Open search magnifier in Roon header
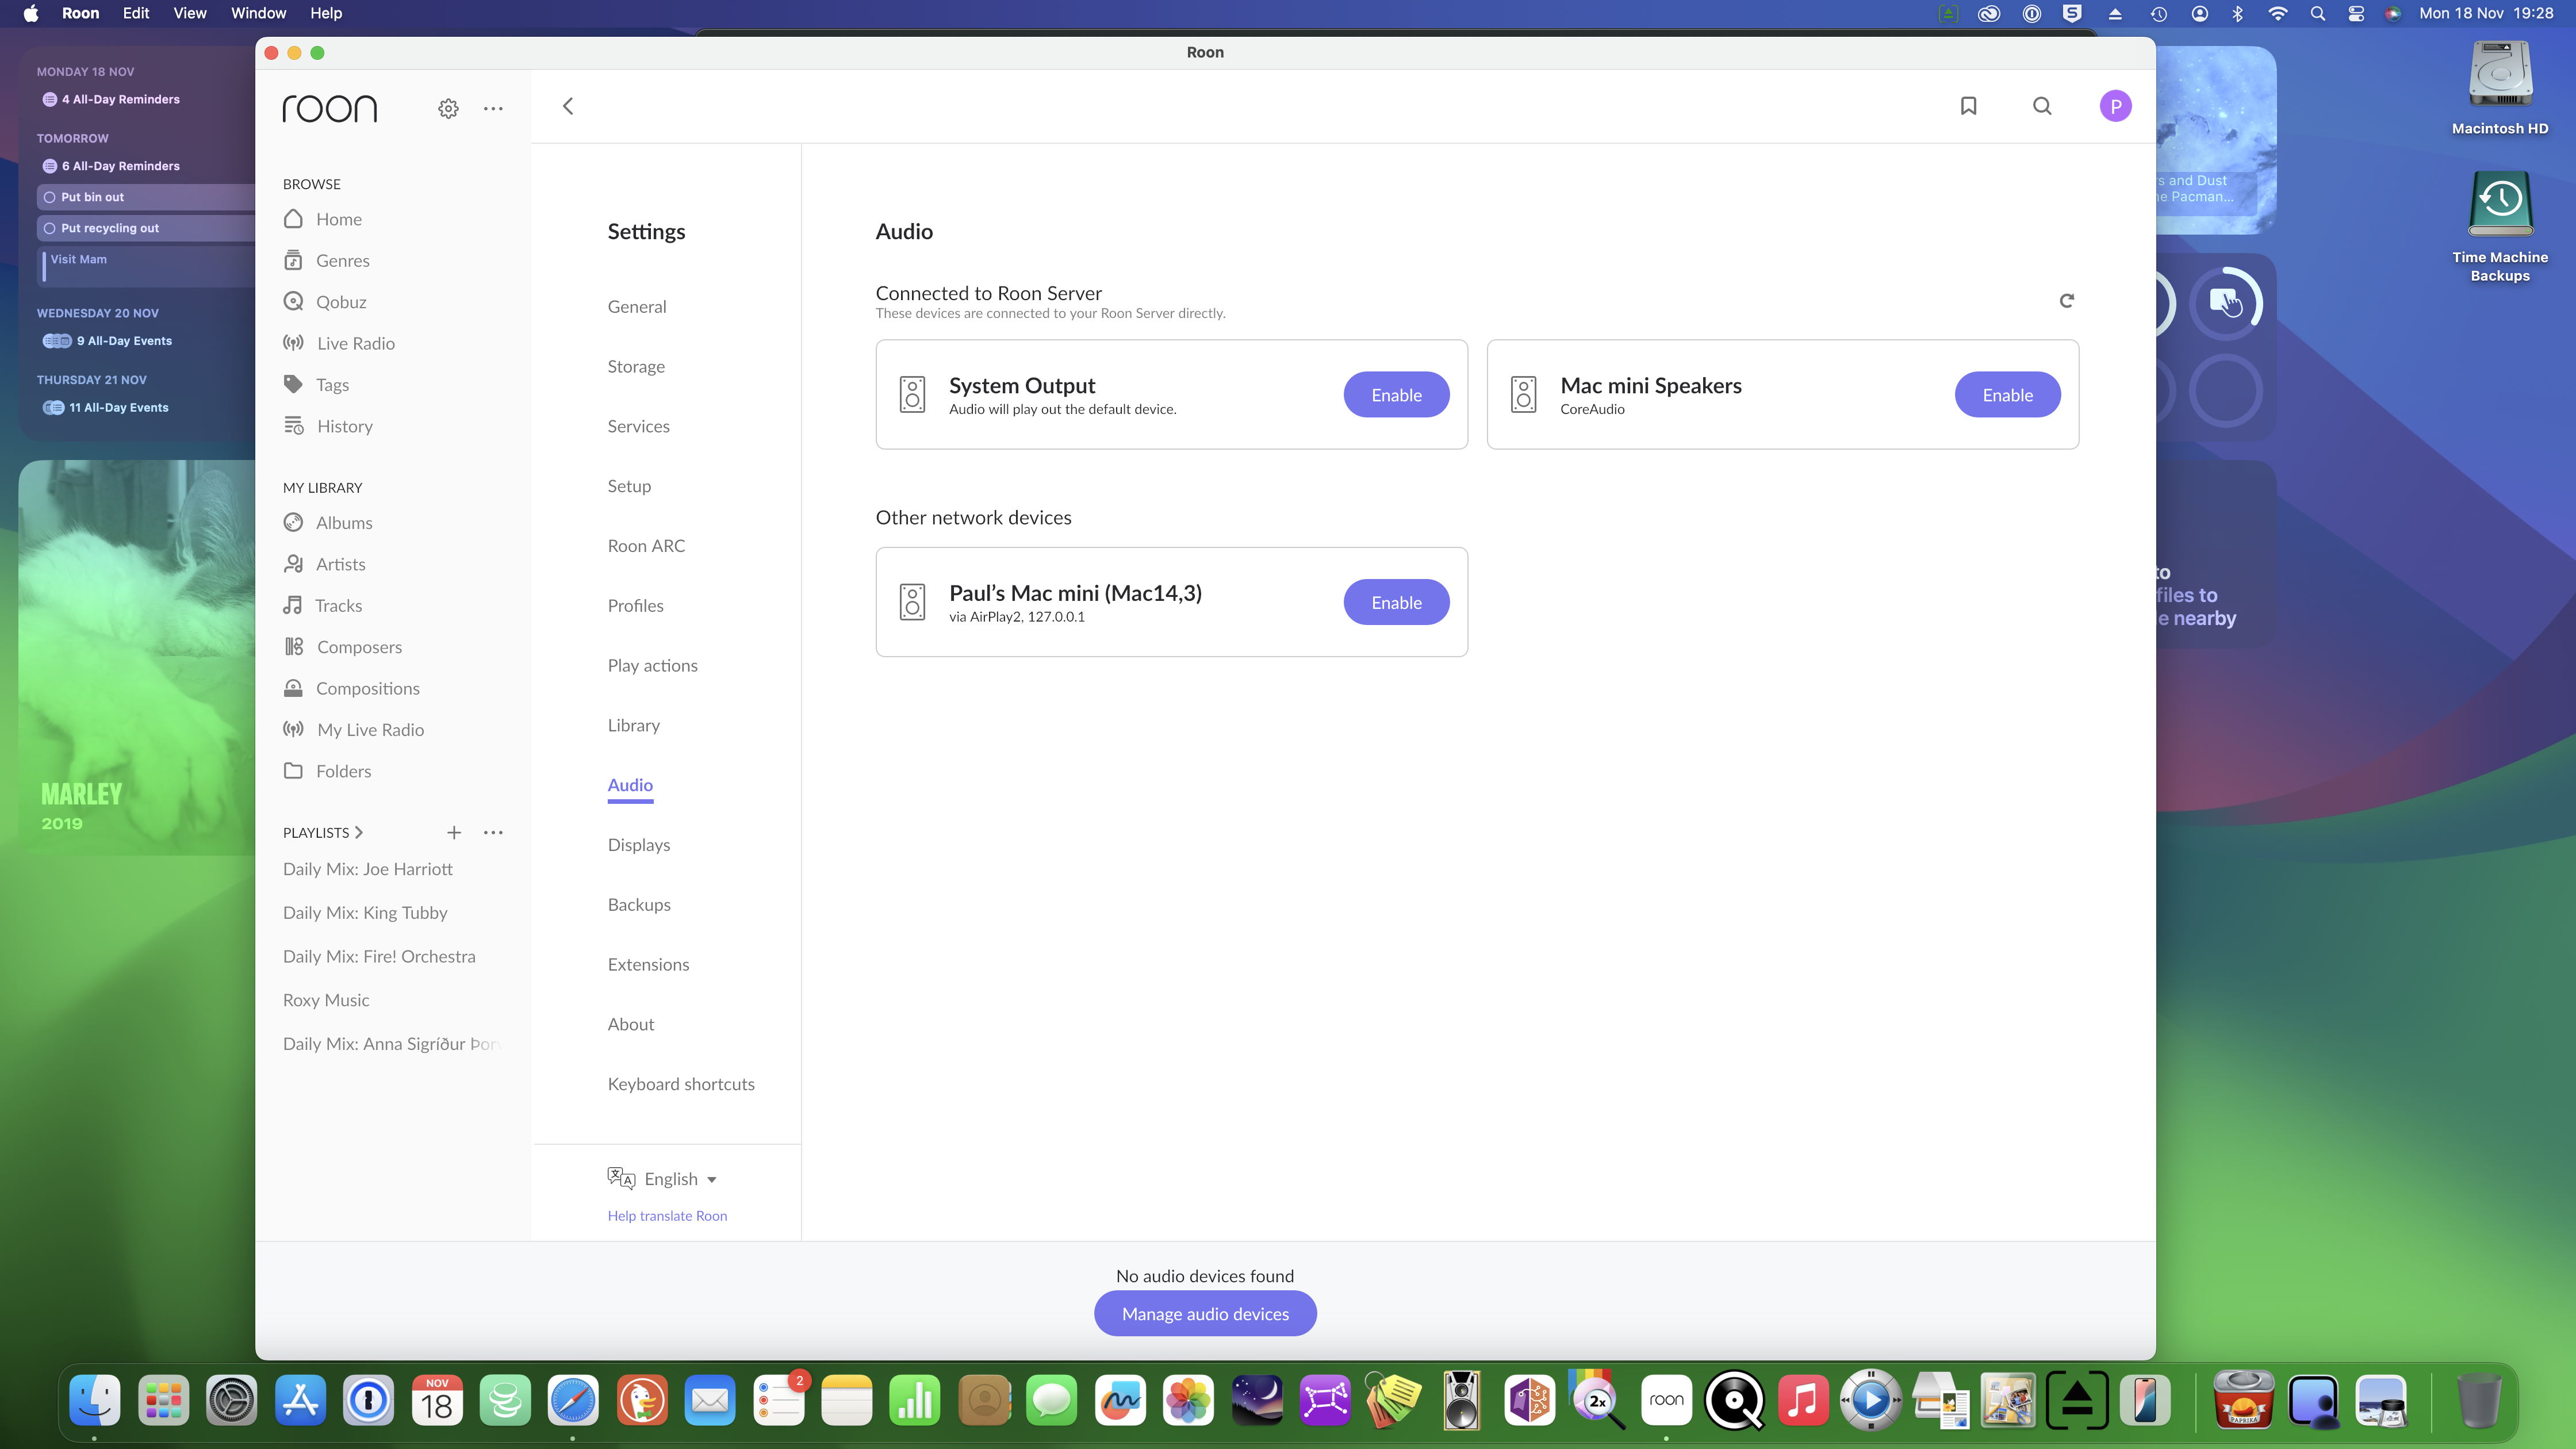Image resolution: width=2576 pixels, height=1449 pixels. [x=2042, y=106]
